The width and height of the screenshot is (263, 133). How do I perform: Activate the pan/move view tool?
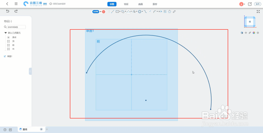click(246, 33)
